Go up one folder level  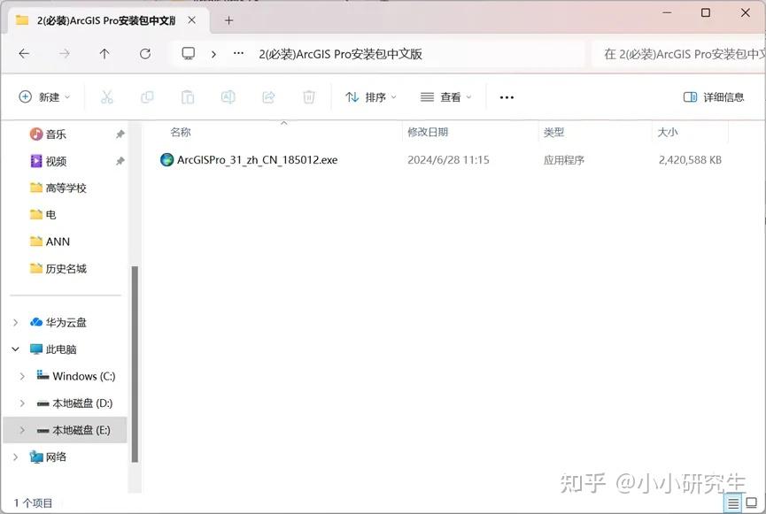(x=104, y=54)
